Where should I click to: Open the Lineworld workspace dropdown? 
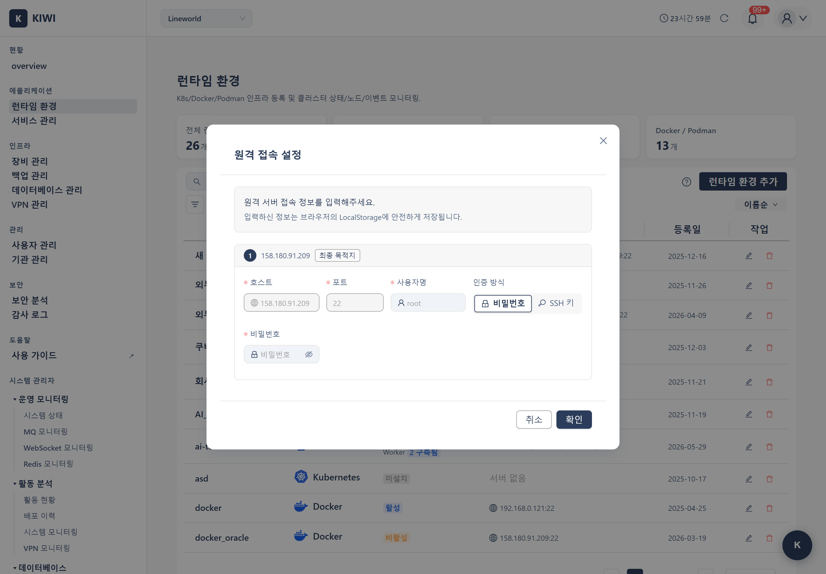206,18
